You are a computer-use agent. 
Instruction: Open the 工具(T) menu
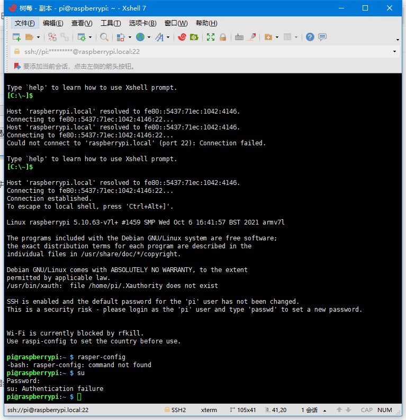click(x=111, y=23)
